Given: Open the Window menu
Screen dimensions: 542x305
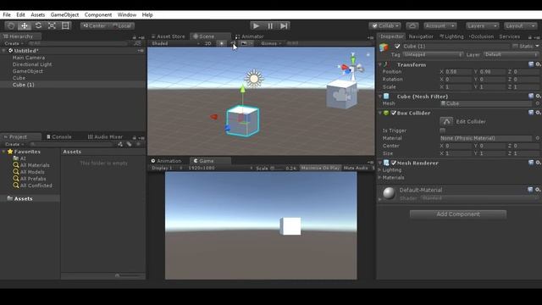Looking at the screenshot, I should coord(126,15).
